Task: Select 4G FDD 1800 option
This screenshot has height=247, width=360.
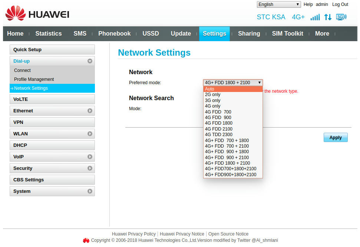Action: 233,123
